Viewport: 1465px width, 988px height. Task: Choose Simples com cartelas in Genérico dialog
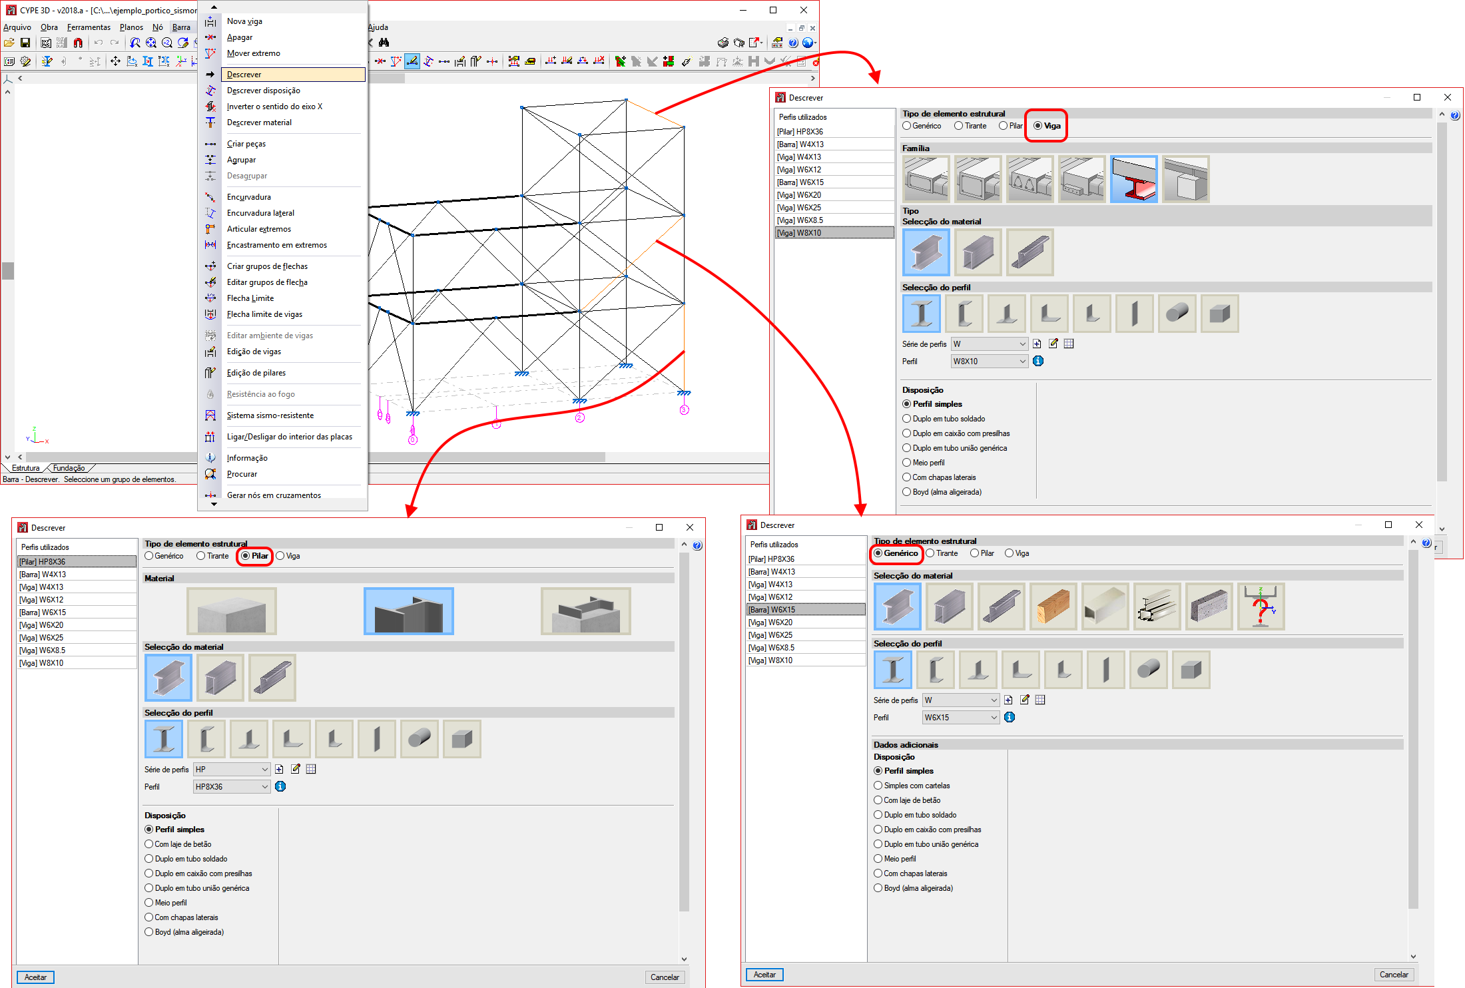point(912,786)
